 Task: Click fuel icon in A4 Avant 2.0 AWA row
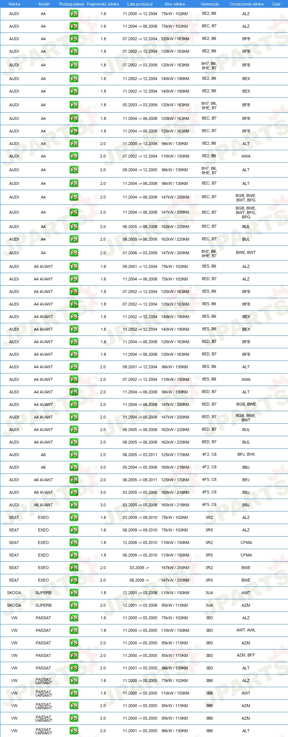tap(74, 379)
